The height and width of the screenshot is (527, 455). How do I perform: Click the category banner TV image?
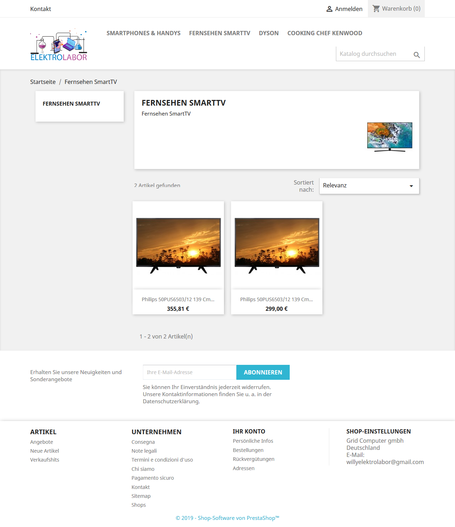pos(390,137)
